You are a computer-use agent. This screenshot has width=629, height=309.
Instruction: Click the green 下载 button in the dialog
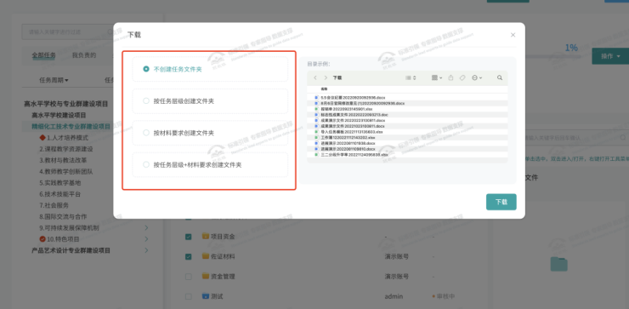[x=501, y=202]
